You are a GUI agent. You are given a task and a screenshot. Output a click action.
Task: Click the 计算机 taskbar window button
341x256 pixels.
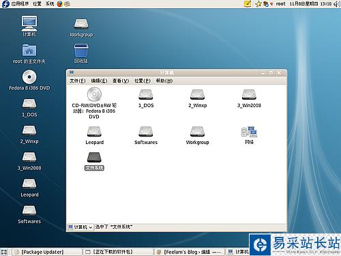tap(237, 252)
